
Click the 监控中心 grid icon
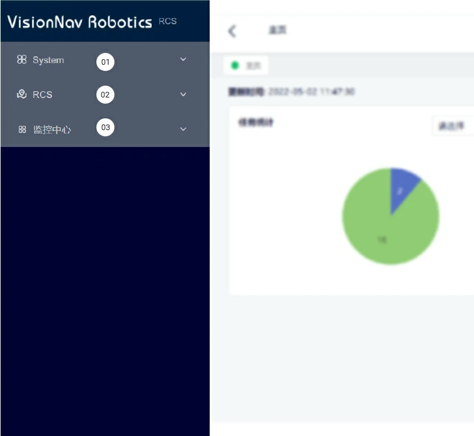[x=23, y=129]
